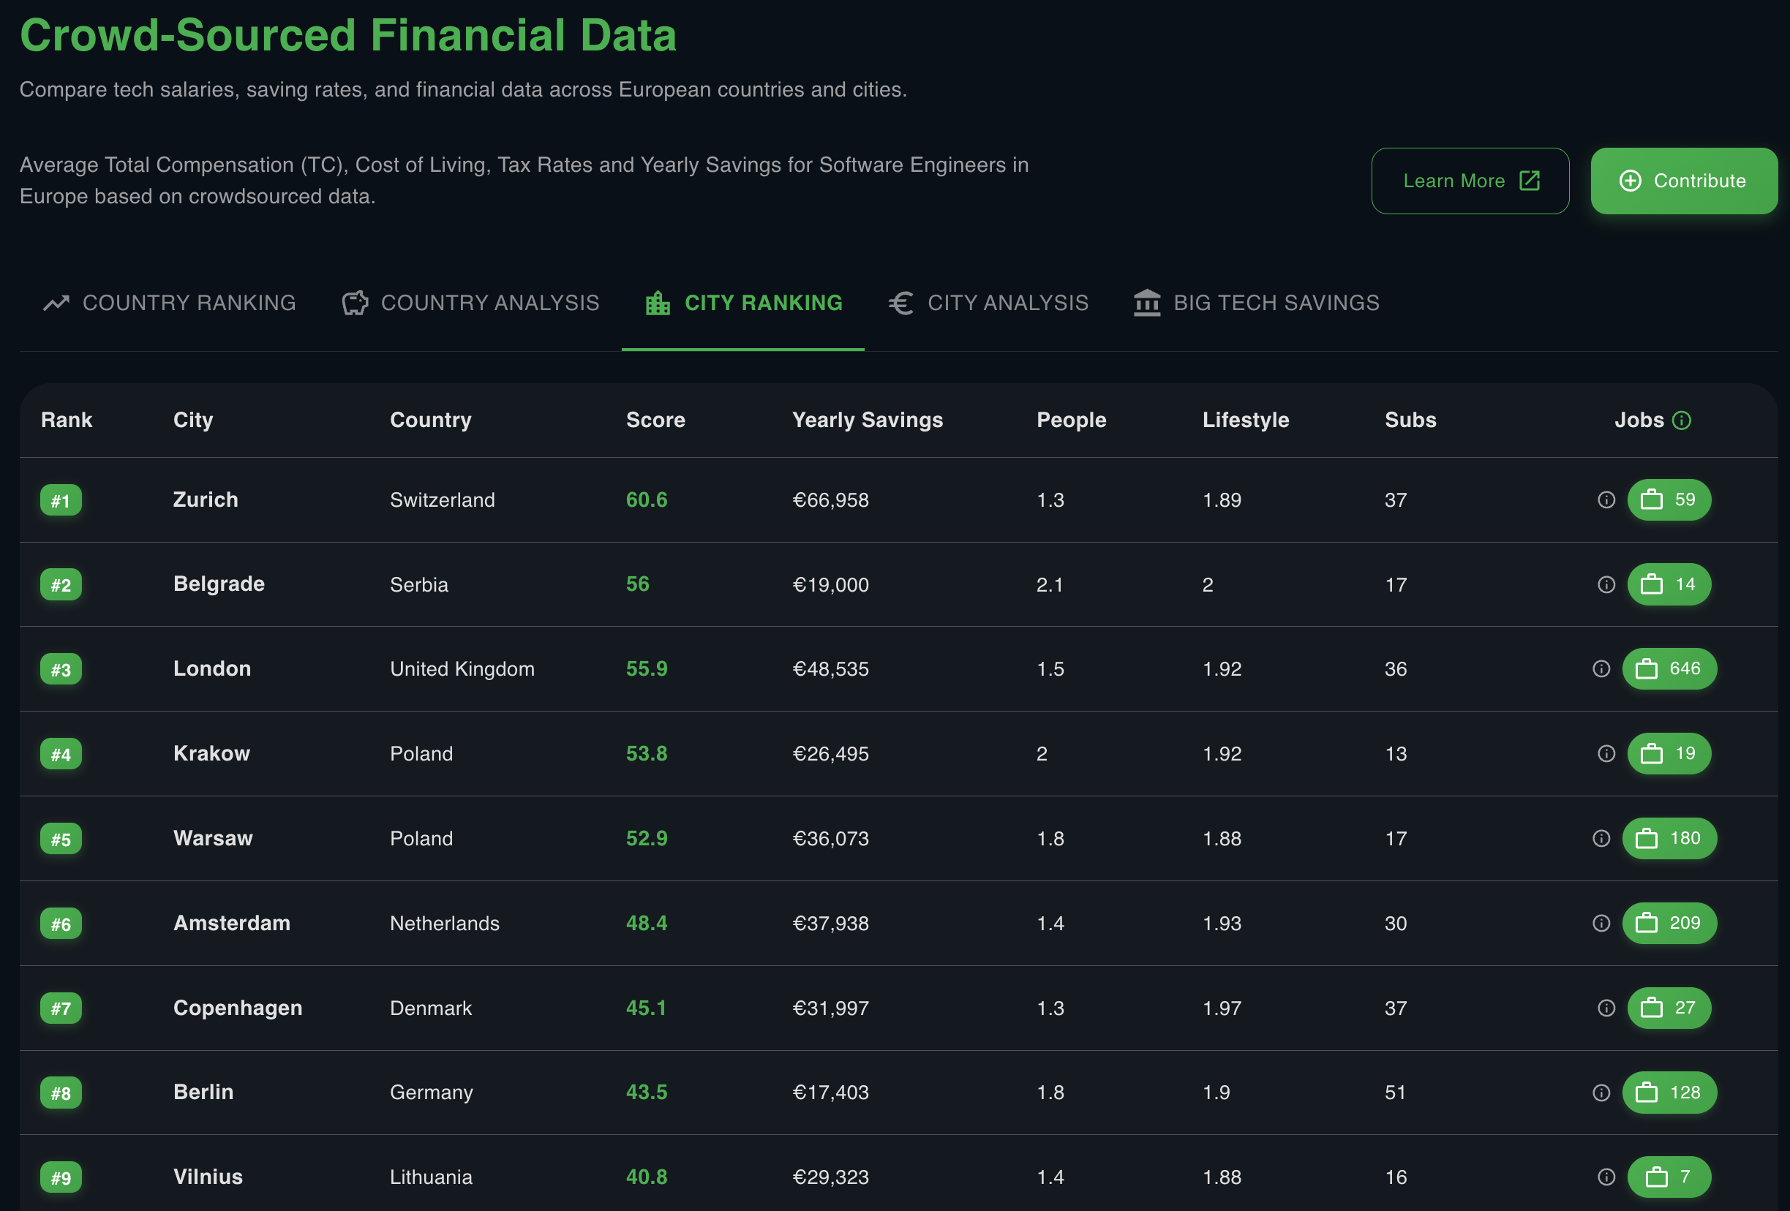Viewport: 1790px width, 1211px height.
Task: Open the City Analysis tab
Action: tap(988, 303)
